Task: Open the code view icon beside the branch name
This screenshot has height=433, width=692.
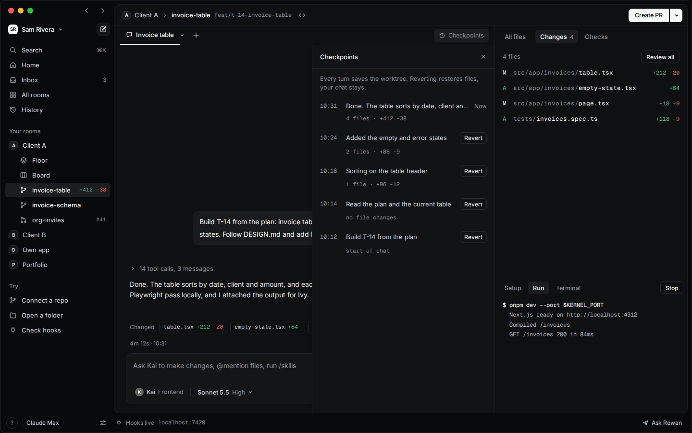Action: [x=302, y=15]
